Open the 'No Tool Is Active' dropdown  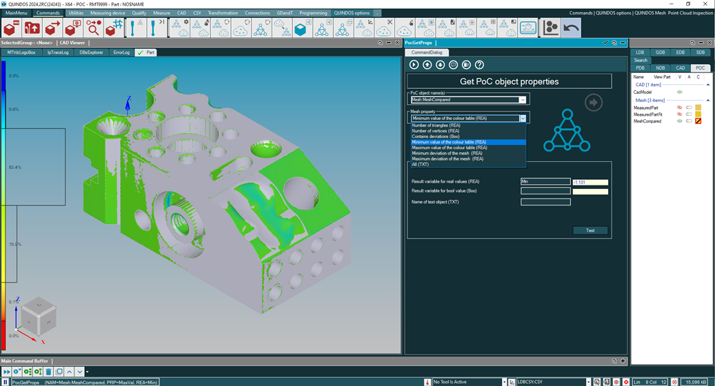504,382
